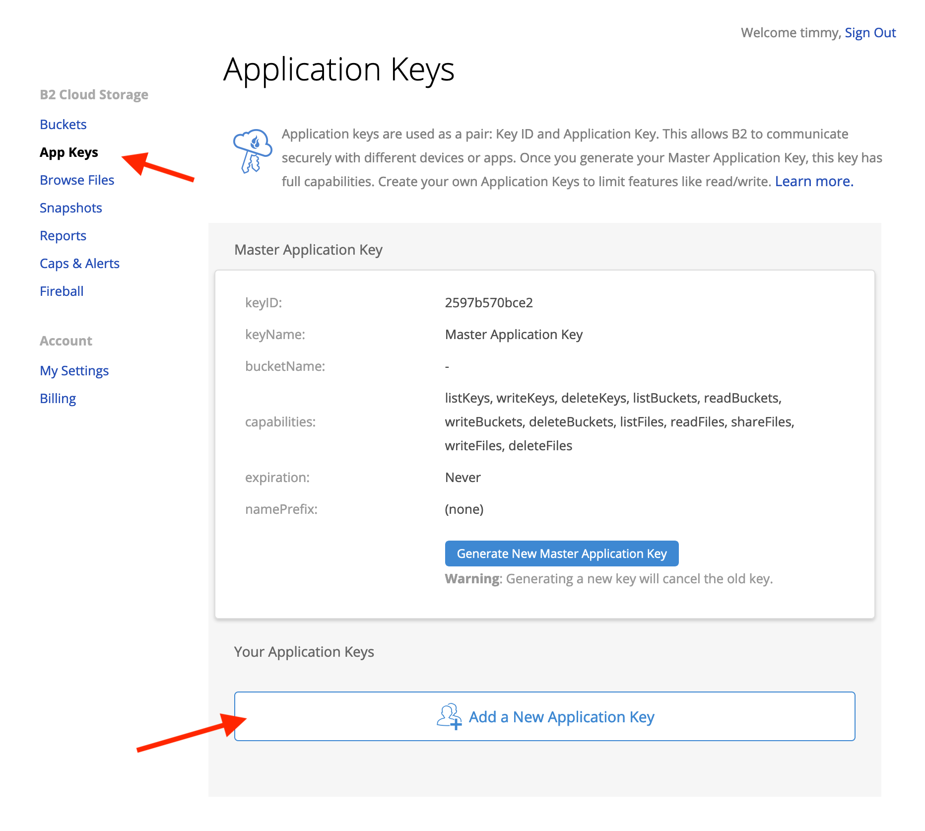This screenshot has width=925, height=831.
Task: Click the namePrefix: label
Action: point(281,509)
